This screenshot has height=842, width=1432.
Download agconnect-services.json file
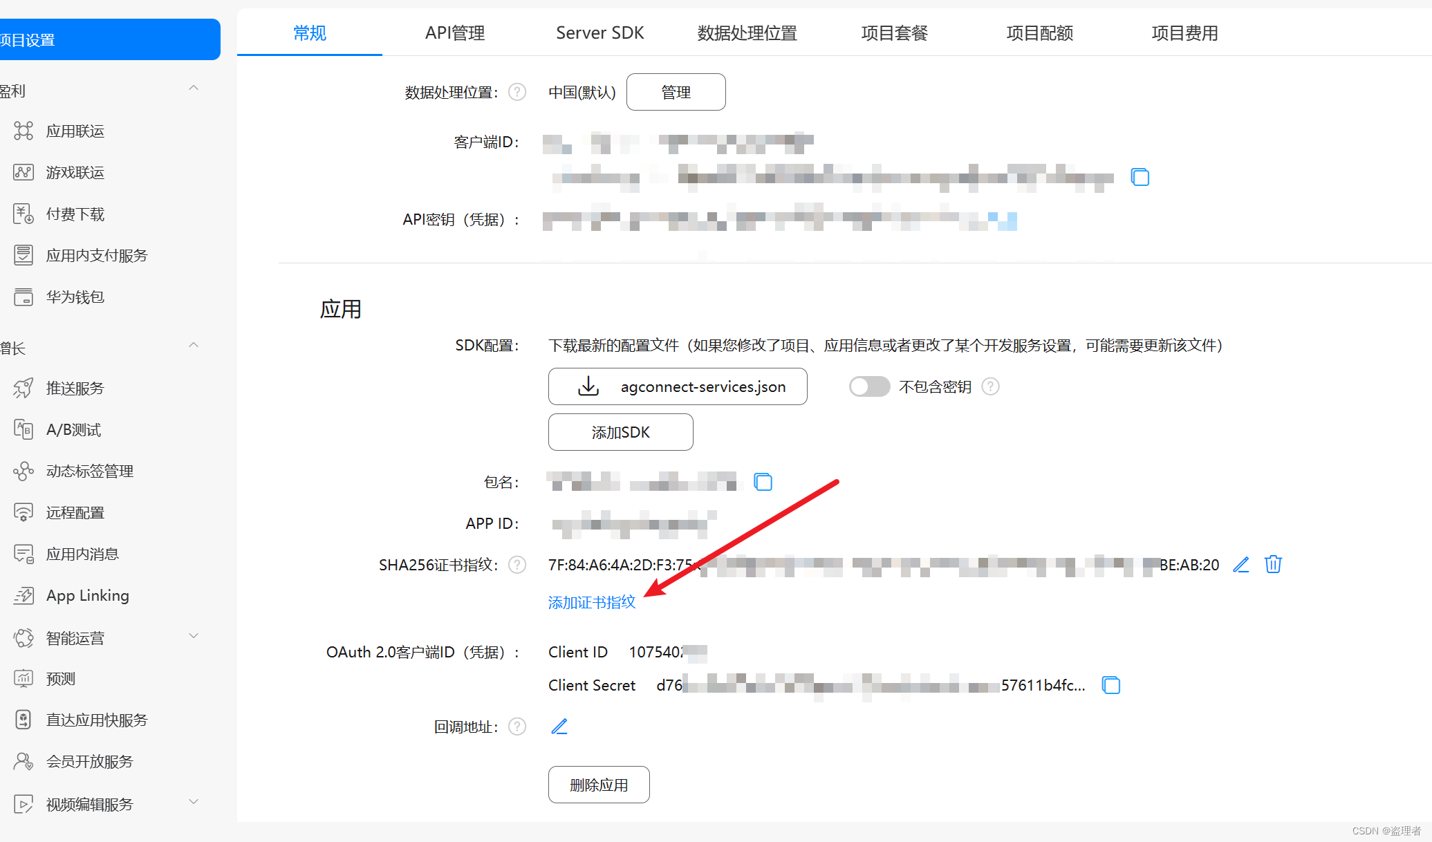678,386
